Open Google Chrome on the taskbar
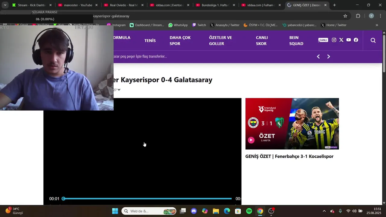 tap(260, 211)
